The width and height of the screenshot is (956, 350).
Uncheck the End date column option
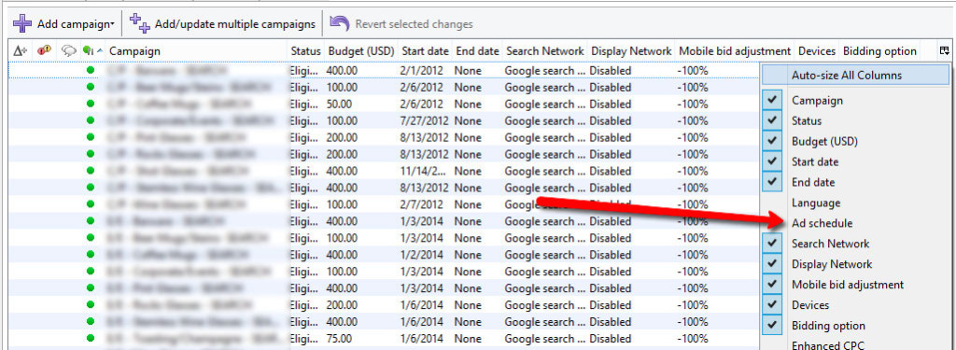click(772, 182)
